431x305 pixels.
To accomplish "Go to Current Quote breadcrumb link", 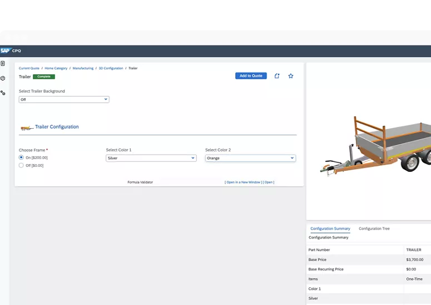I will [x=29, y=68].
